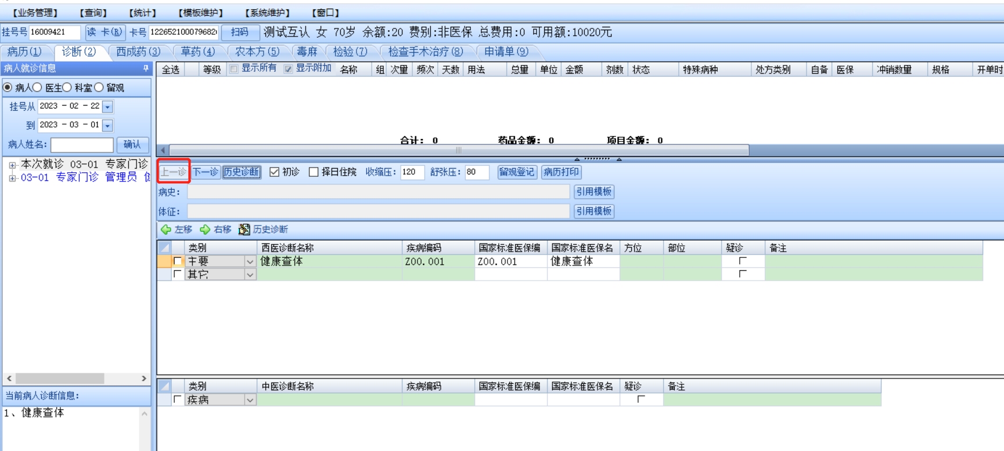The image size is (1004, 451).
Task: Click the 全选 column header
Action: click(x=171, y=70)
